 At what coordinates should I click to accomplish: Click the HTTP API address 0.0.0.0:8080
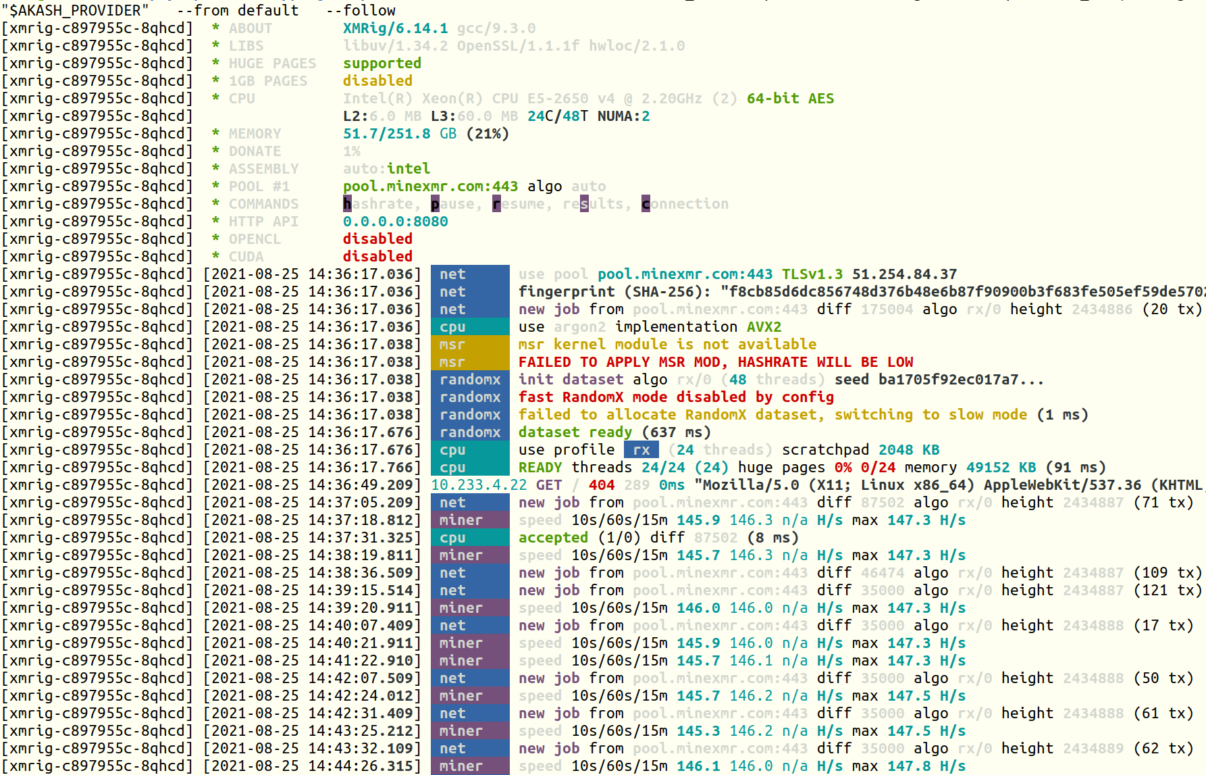tap(395, 222)
